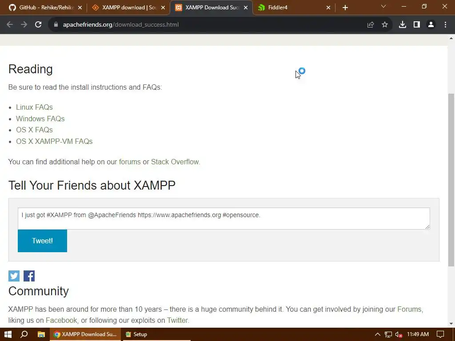Click the muted volume tray icon

399,335
